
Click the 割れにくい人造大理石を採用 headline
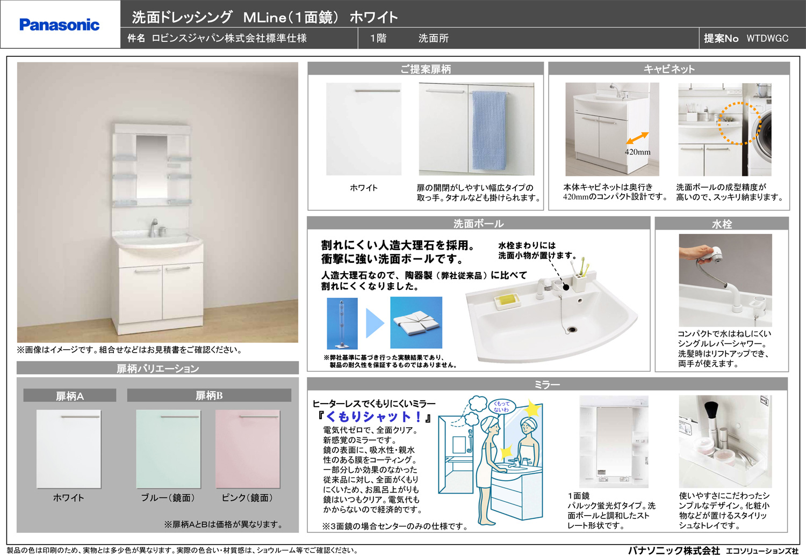398,245
